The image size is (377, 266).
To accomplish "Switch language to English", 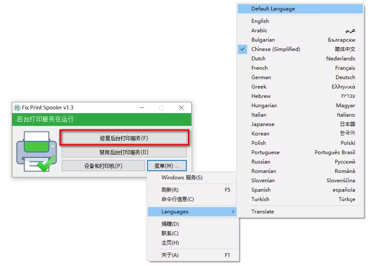I will (x=260, y=21).
